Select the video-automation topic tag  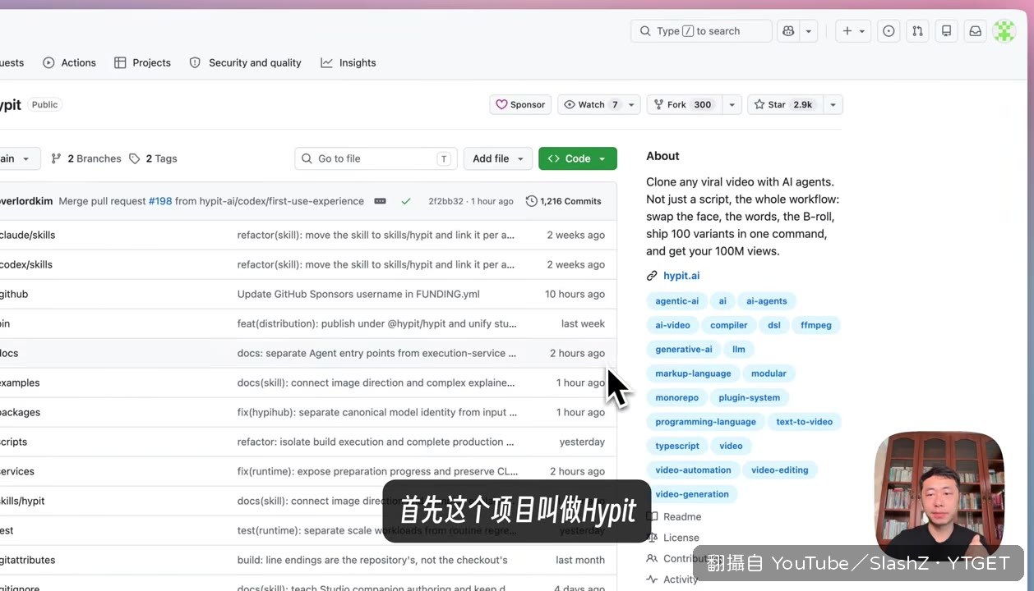[x=693, y=470]
